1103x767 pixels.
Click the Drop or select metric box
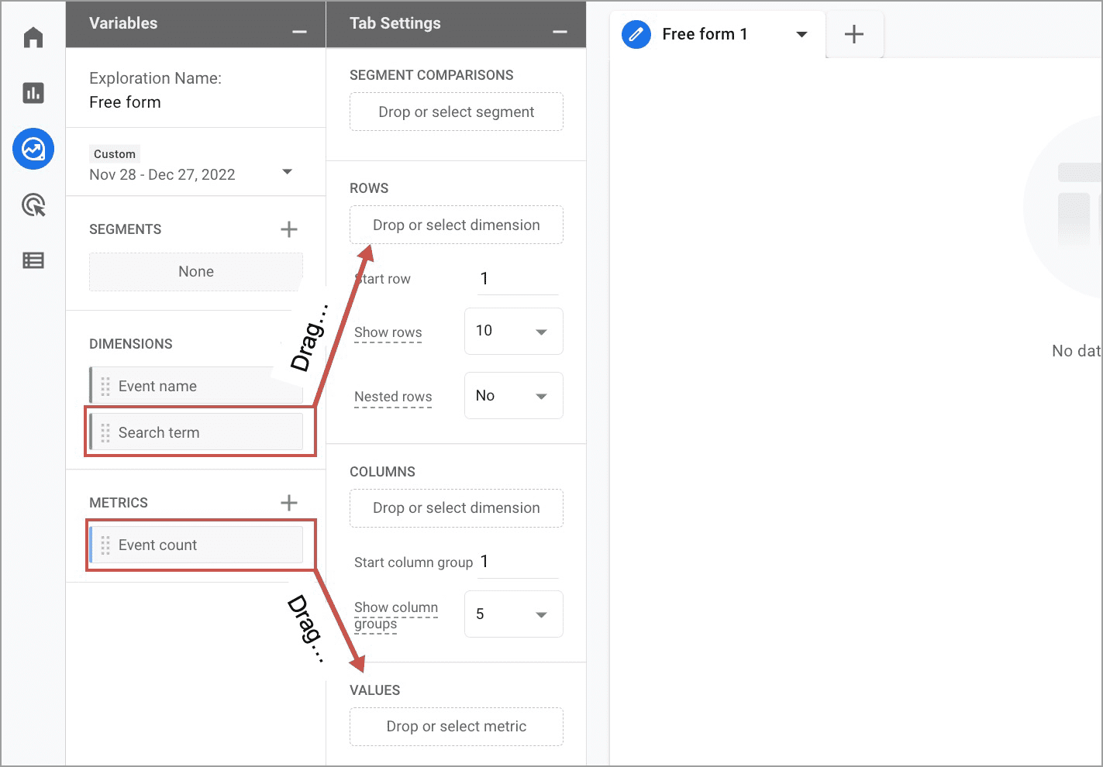click(x=456, y=727)
